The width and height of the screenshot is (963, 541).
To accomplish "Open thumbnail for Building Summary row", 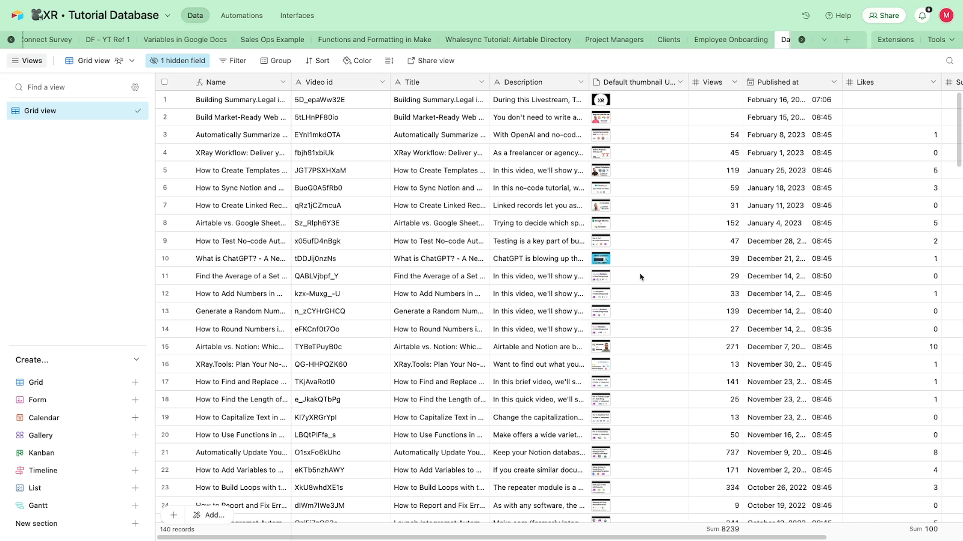I will [601, 100].
